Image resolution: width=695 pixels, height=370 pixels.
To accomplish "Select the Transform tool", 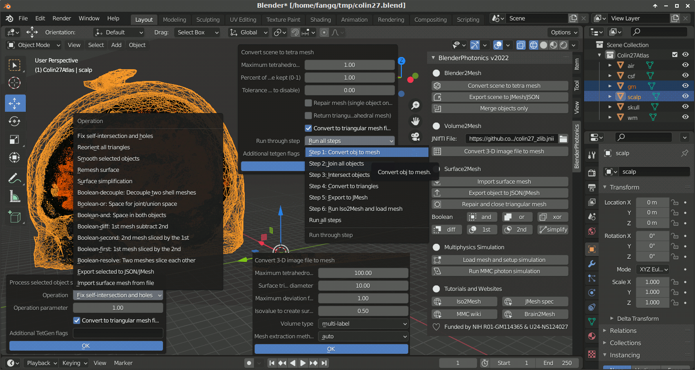I will (15, 157).
